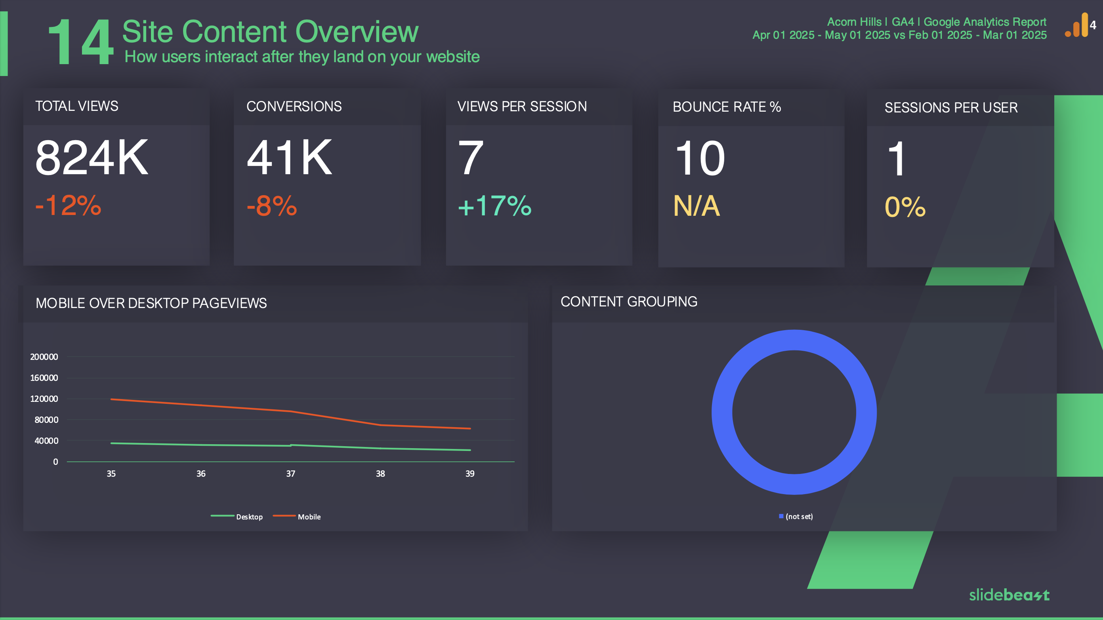This screenshot has width=1103, height=620.
Task: Click the green Desktop pageviews line
Action: point(291,445)
